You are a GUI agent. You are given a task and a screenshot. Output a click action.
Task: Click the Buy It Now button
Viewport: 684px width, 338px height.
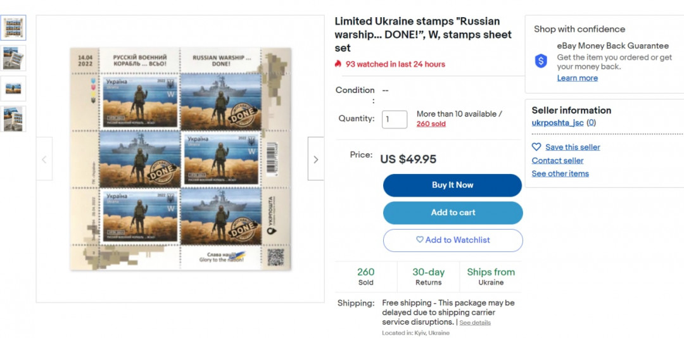click(452, 185)
